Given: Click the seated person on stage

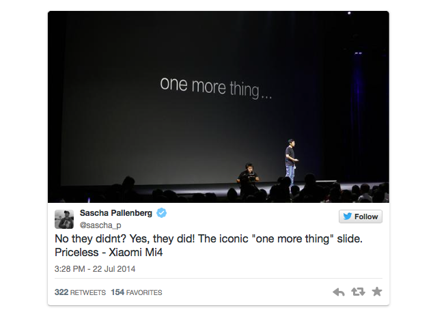Looking at the screenshot, I should point(247,174).
